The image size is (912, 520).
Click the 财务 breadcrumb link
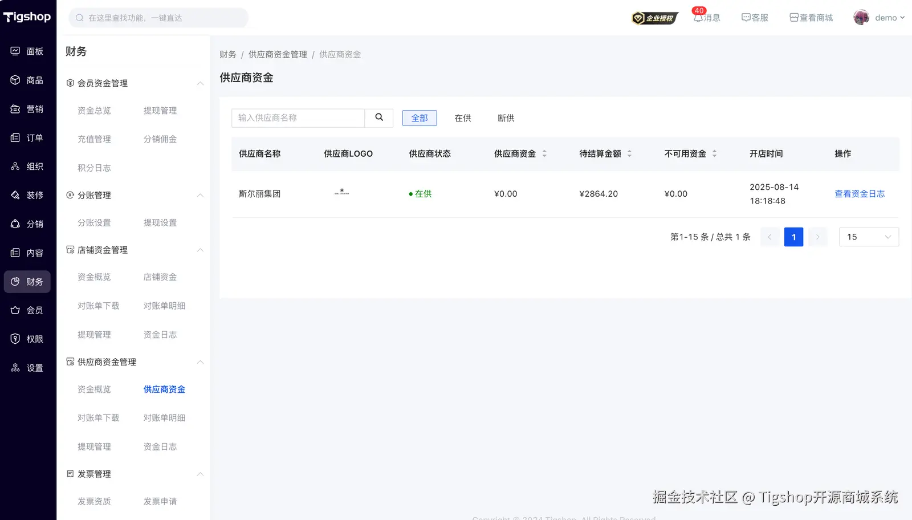coord(228,55)
